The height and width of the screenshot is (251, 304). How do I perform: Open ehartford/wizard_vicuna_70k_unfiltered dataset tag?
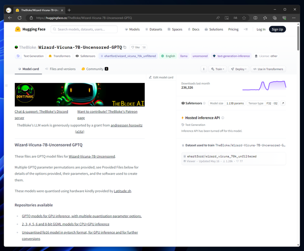pyautogui.click(x=128, y=56)
